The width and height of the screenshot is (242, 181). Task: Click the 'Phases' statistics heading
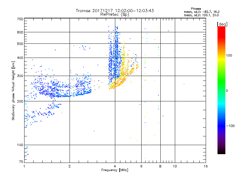click(x=196, y=9)
